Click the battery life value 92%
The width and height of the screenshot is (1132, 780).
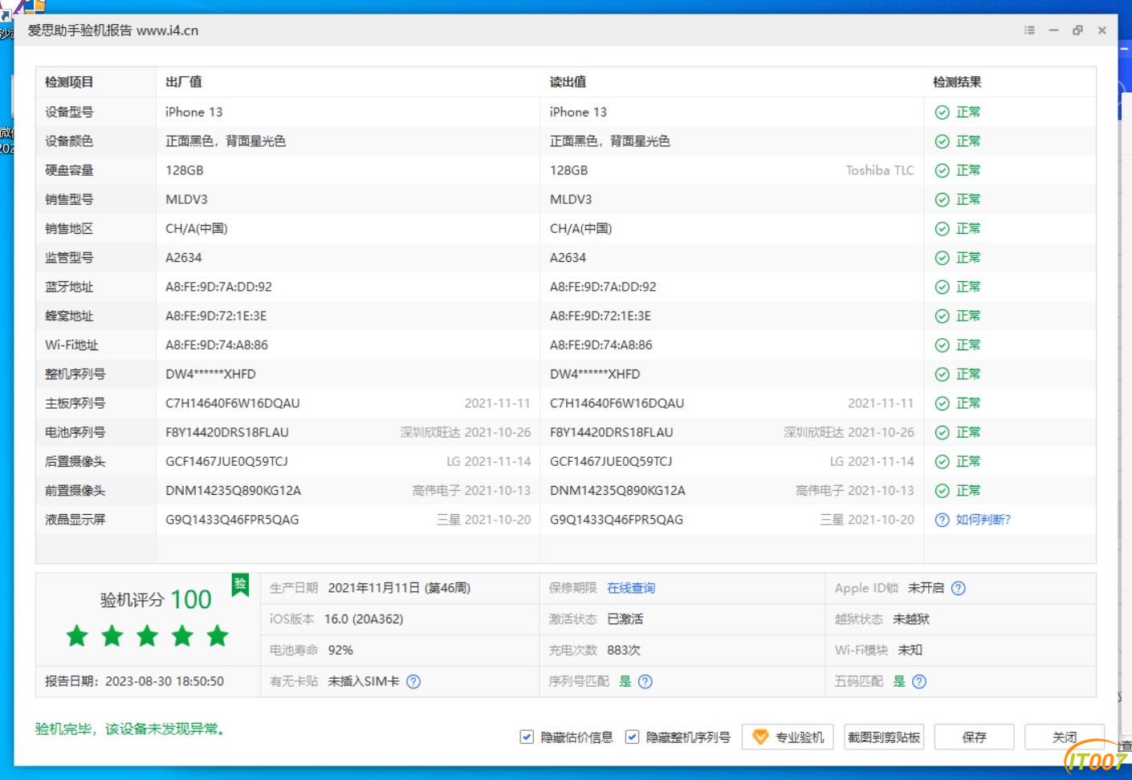click(x=340, y=650)
